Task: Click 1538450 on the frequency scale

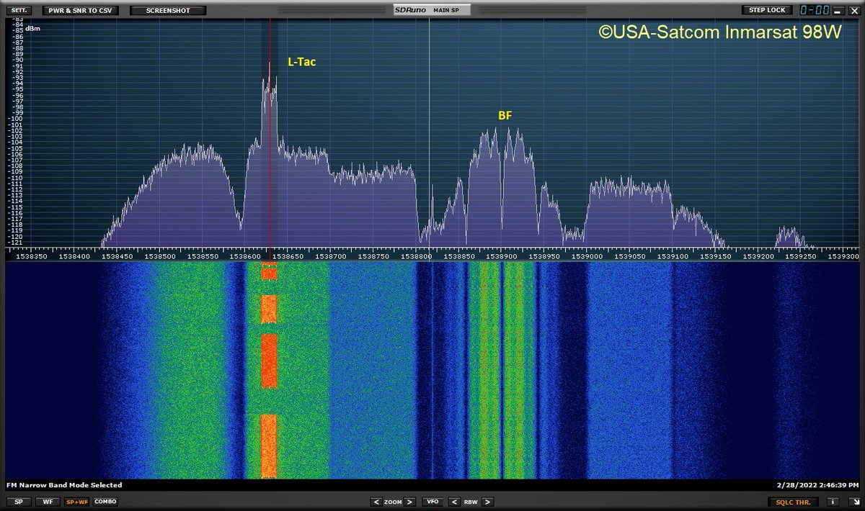Action: [x=115, y=256]
